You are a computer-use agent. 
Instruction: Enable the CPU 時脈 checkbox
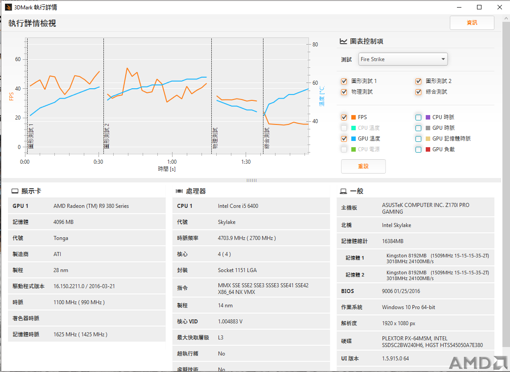pyautogui.click(x=419, y=117)
